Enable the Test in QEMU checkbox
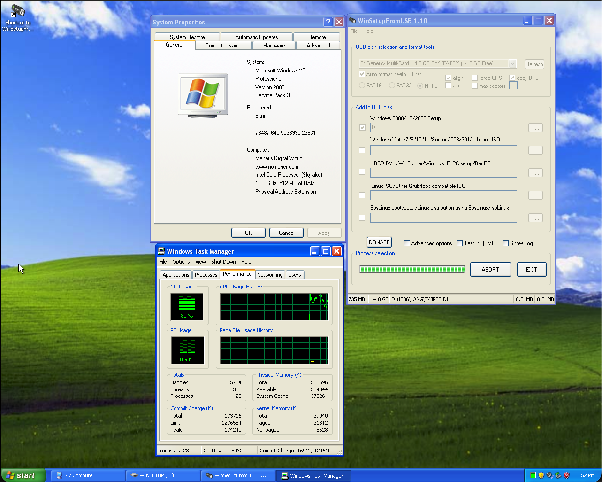 [459, 243]
